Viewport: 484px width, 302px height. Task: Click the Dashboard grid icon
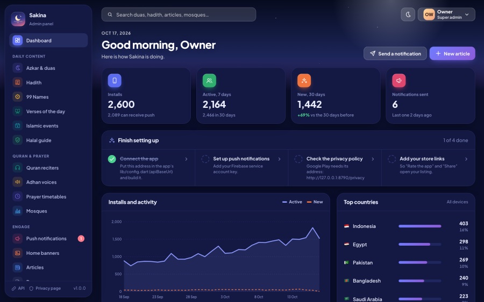click(18, 40)
